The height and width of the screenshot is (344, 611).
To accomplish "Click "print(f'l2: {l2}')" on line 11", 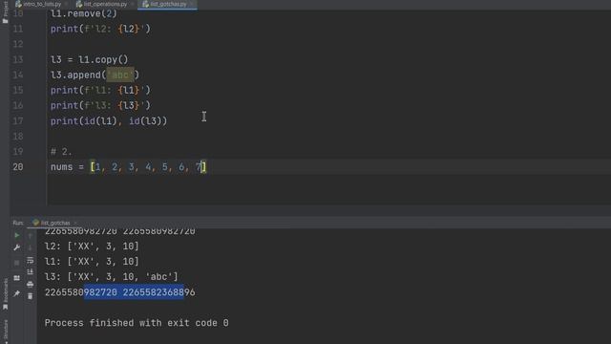I will tap(100, 29).
